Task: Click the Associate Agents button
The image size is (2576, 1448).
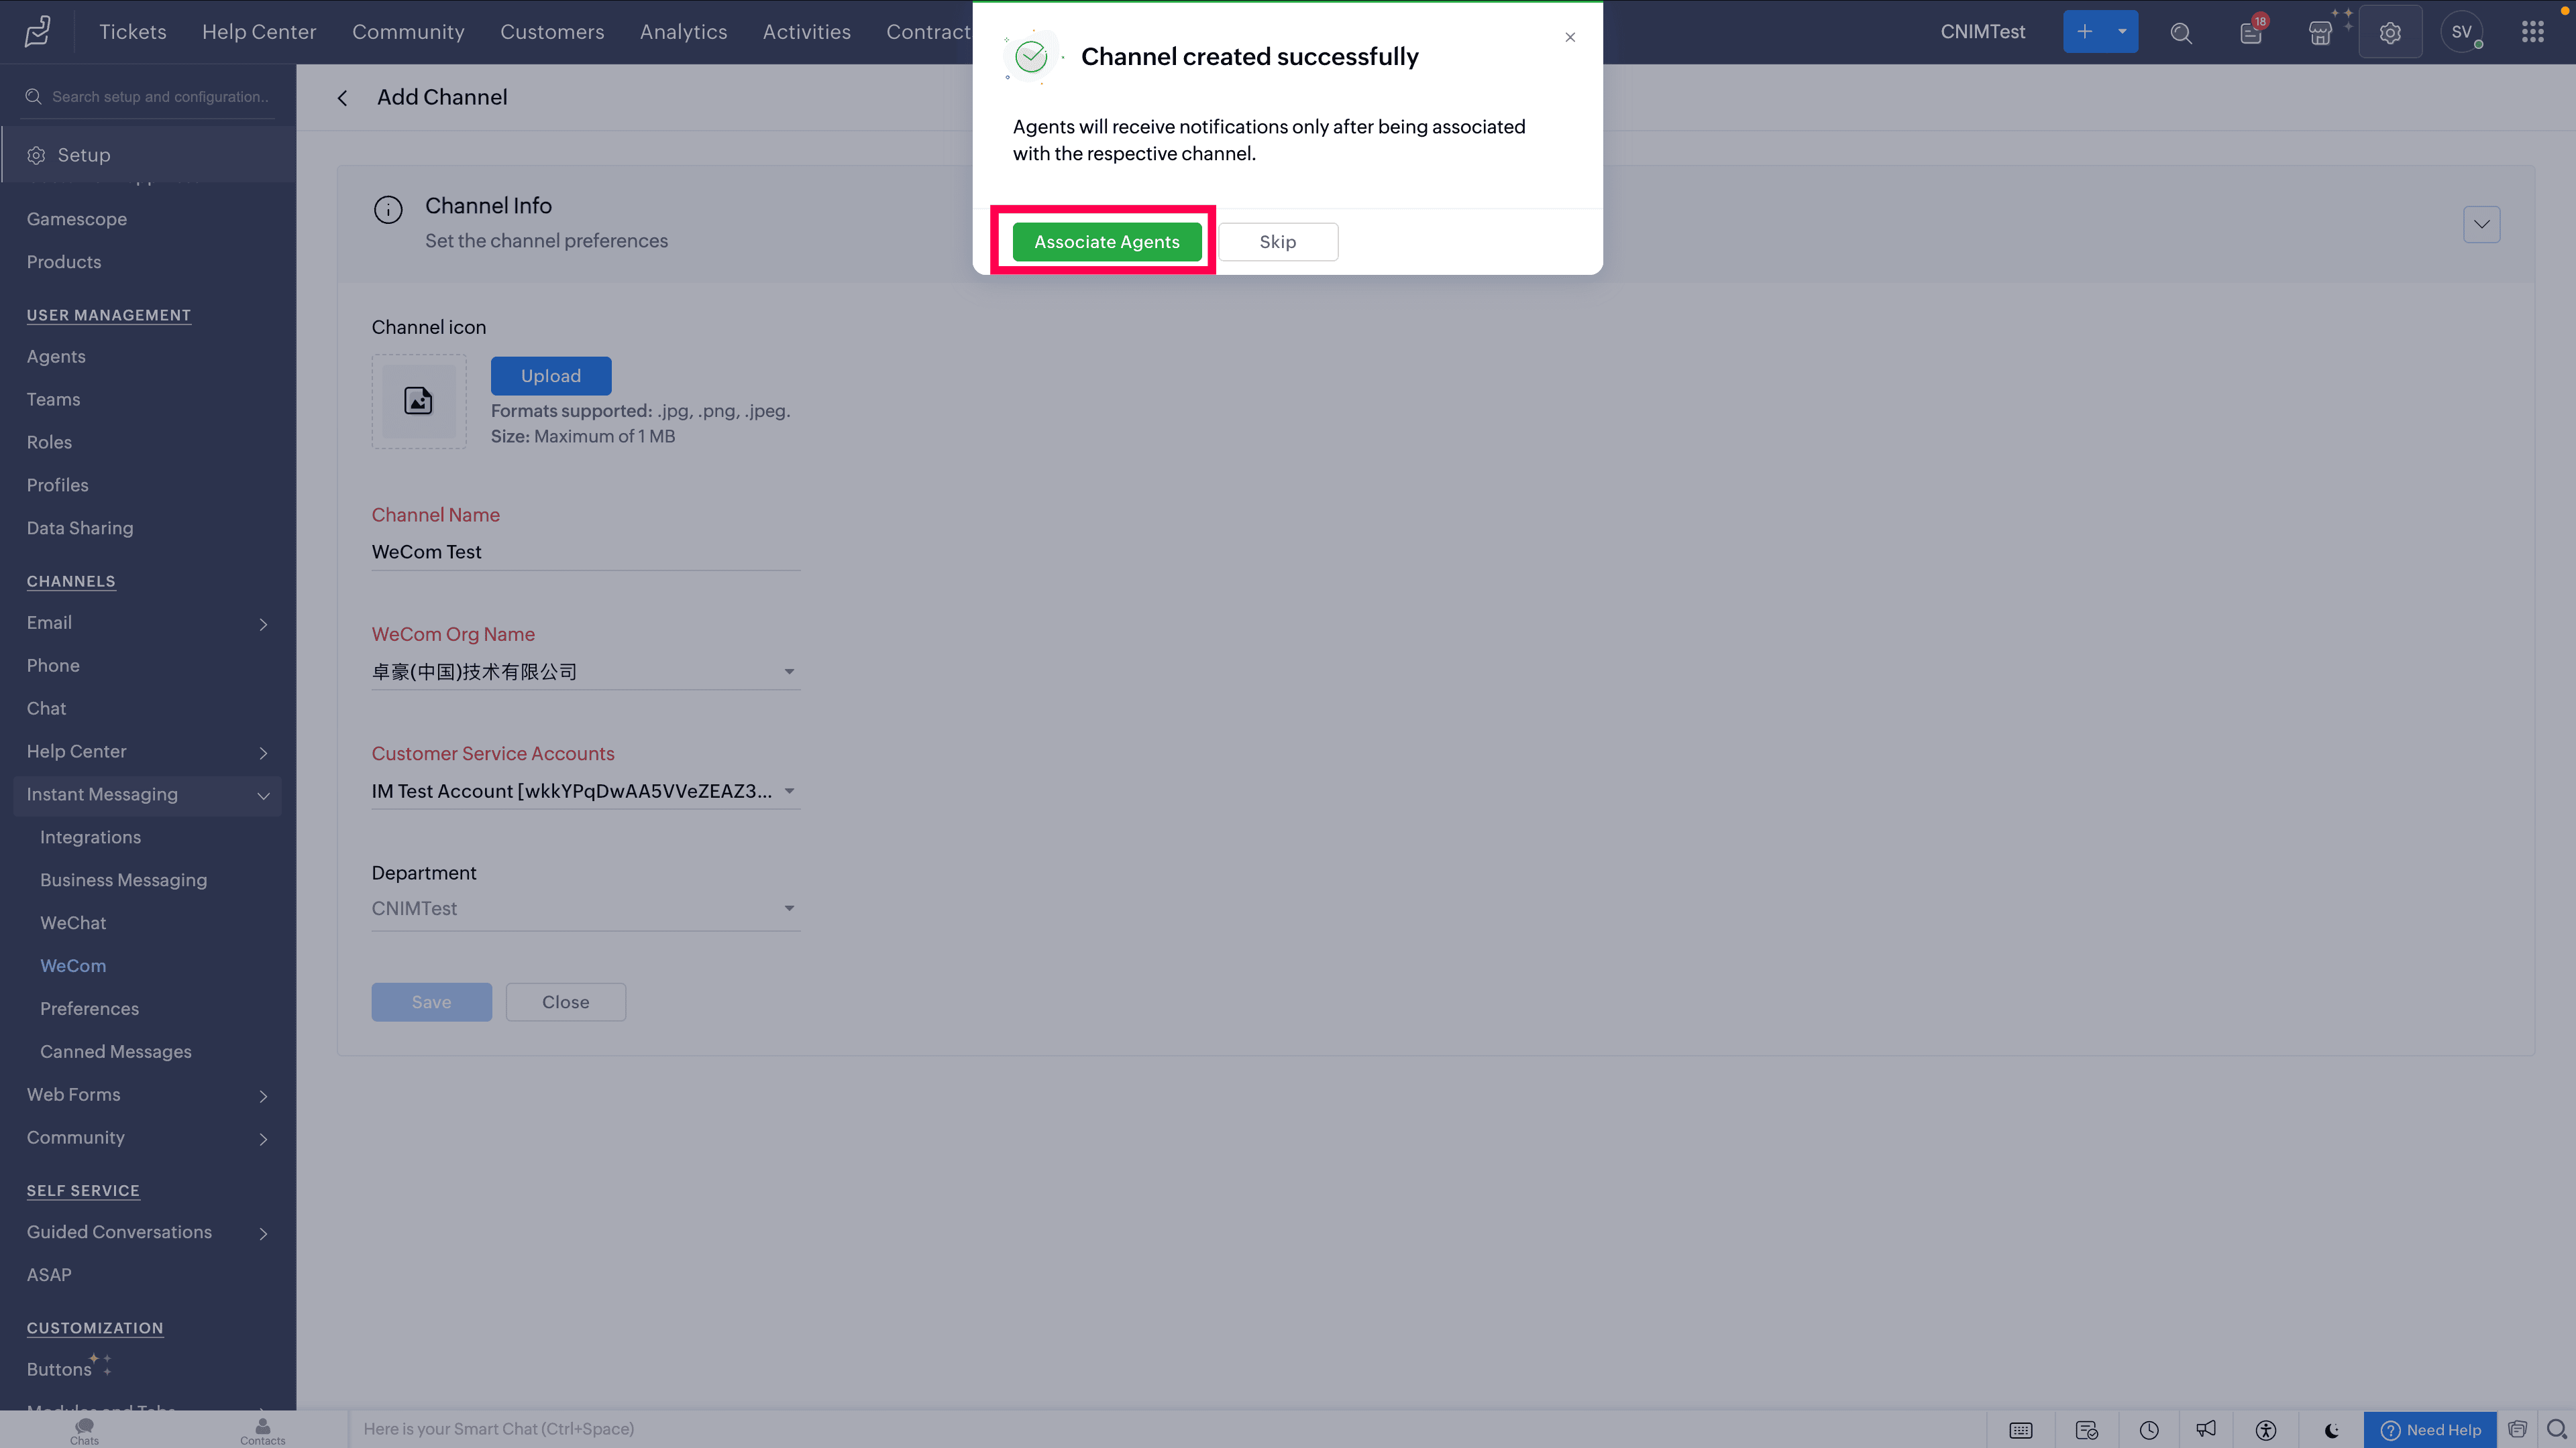Action: [x=1106, y=242]
